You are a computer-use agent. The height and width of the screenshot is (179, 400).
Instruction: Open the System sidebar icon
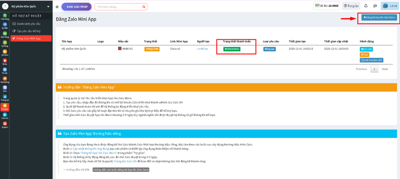[x=5, y=125]
